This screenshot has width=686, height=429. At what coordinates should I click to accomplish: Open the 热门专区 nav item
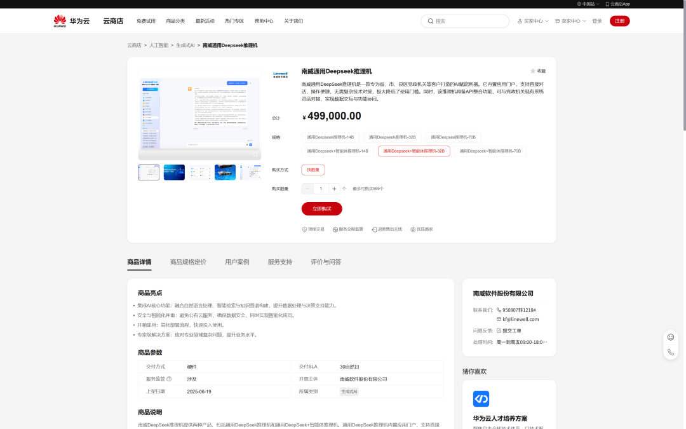tap(234, 21)
